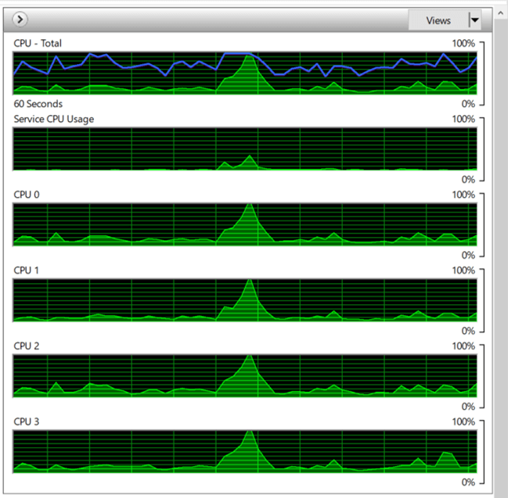Image resolution: width=508 pixels, height=498 pixels.
Task: Click the "60 Seconds" time label
Action: [x=38, y=103]
